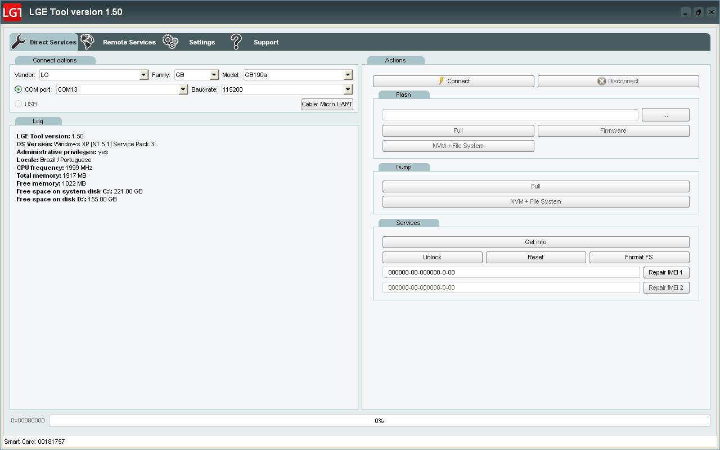Click the Flash group header
The height and width of the screenshot is (450, 720).
pos(403,94)
